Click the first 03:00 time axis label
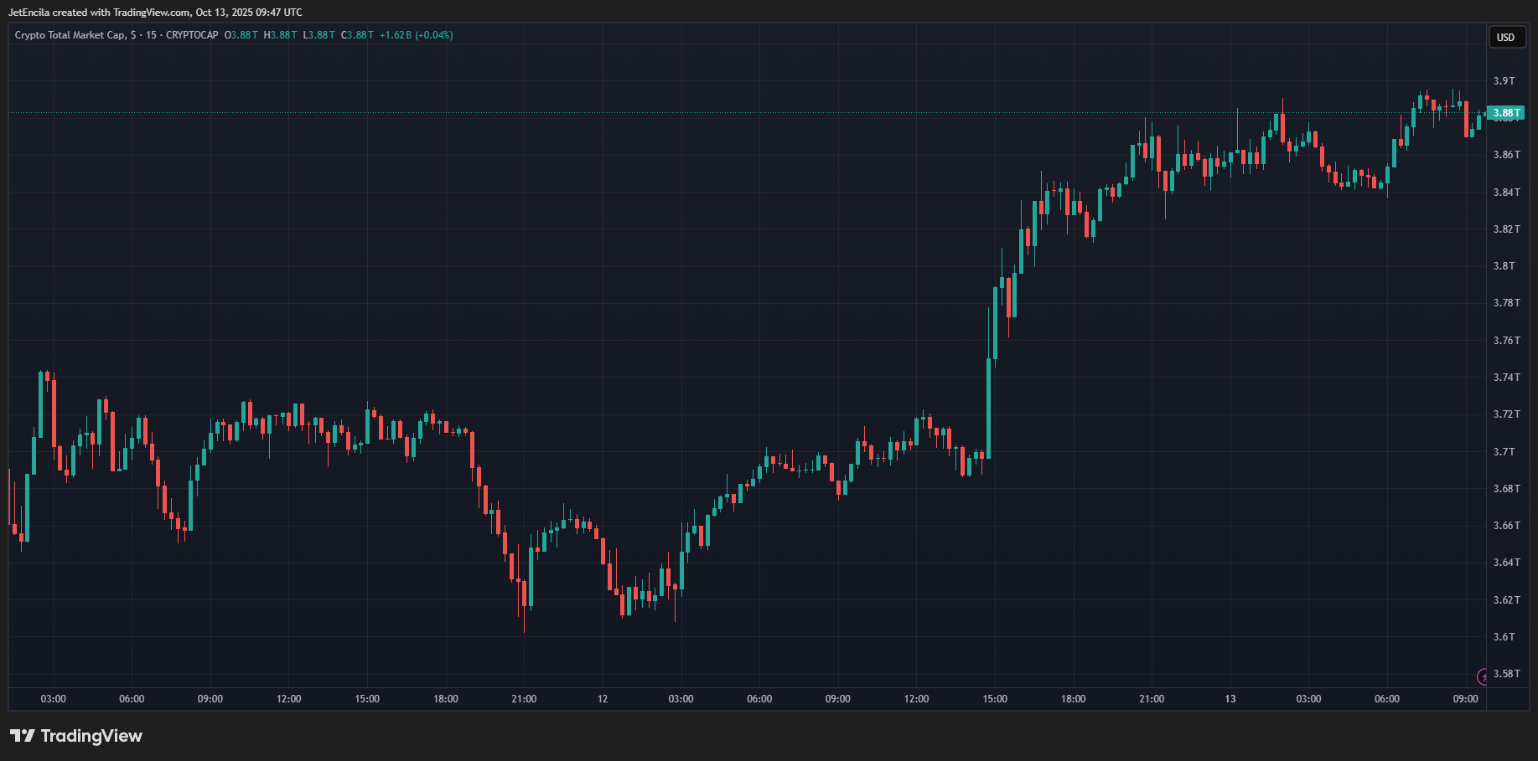The image size is (1538, 761). click(x=54, y=699)
